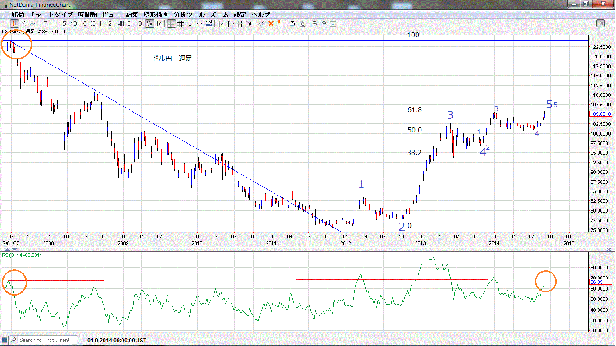Image resolution: width=616 pixels, height=346 pixels.
Task: Click the zoom out magnifier icon
Action: 324,23
